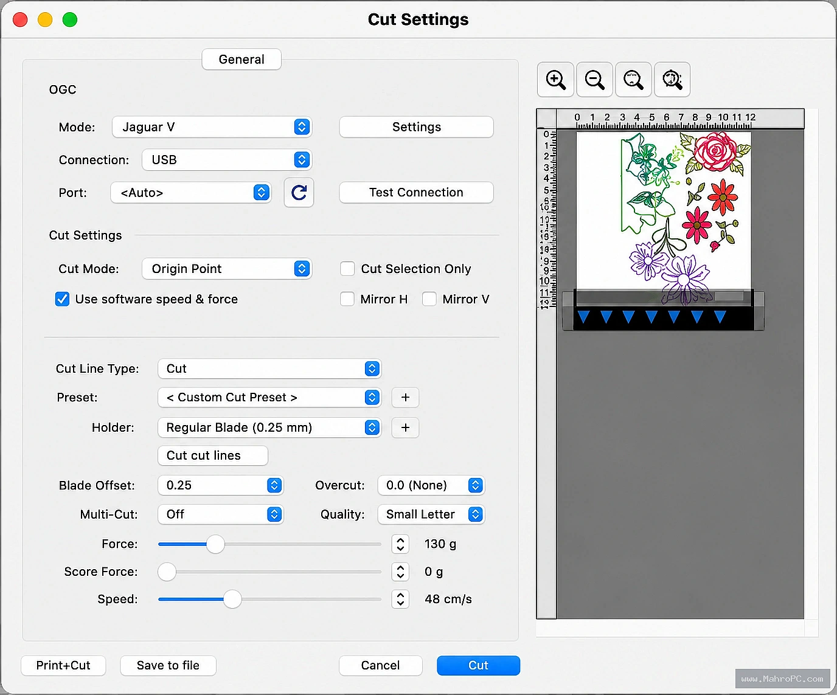Click the zoom out magnifier icon

pos(594,80)
